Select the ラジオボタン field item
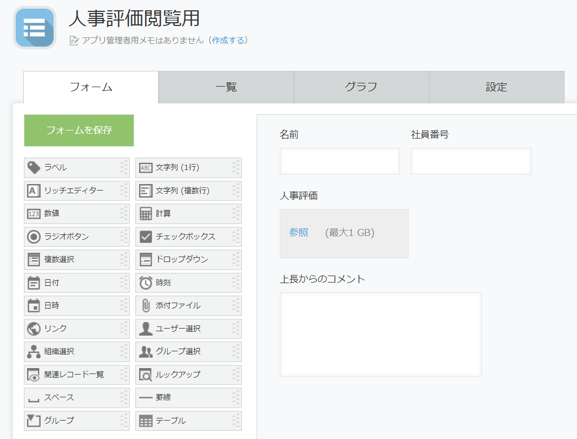 click(77, 237)
